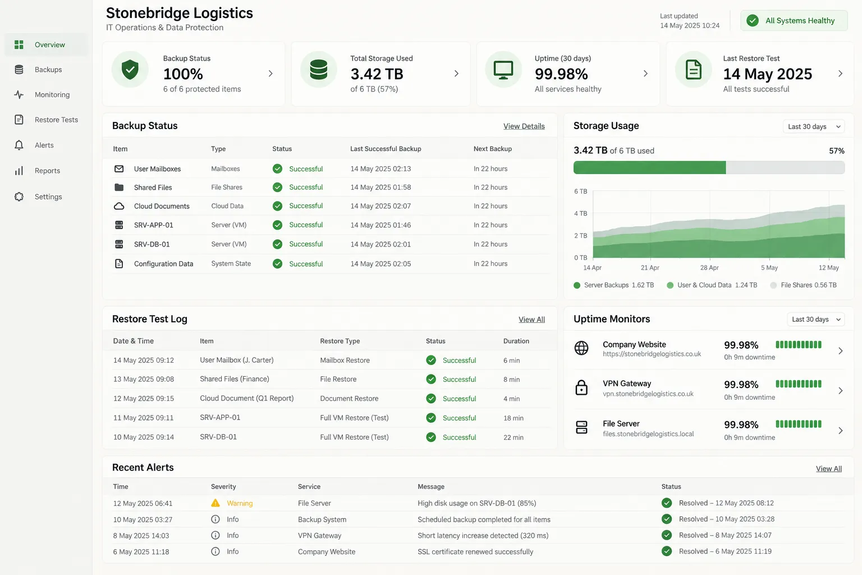Click the server icon for File Server monitor
This screenshot has height=575, width=862.
pyautogui.click(x=581, y=427)
